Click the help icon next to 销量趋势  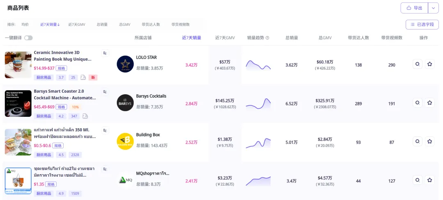[x=267, y=38]
